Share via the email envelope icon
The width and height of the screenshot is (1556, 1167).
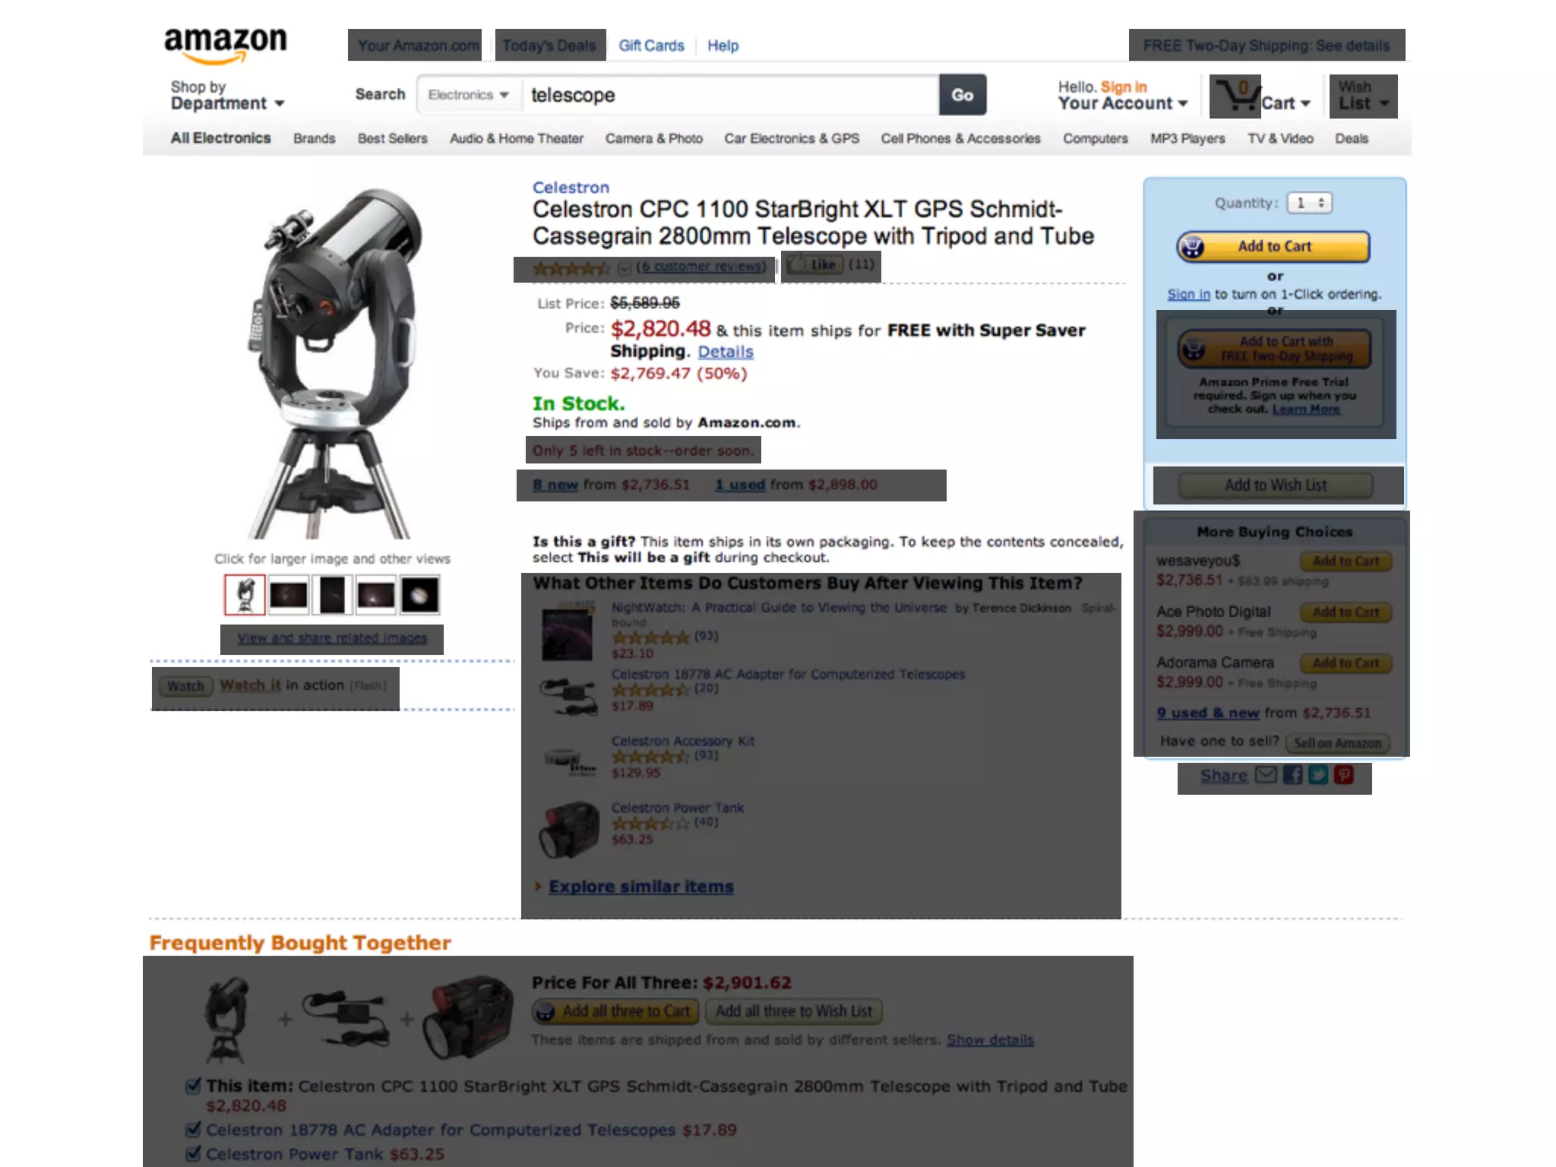(x=1266, y=775)
